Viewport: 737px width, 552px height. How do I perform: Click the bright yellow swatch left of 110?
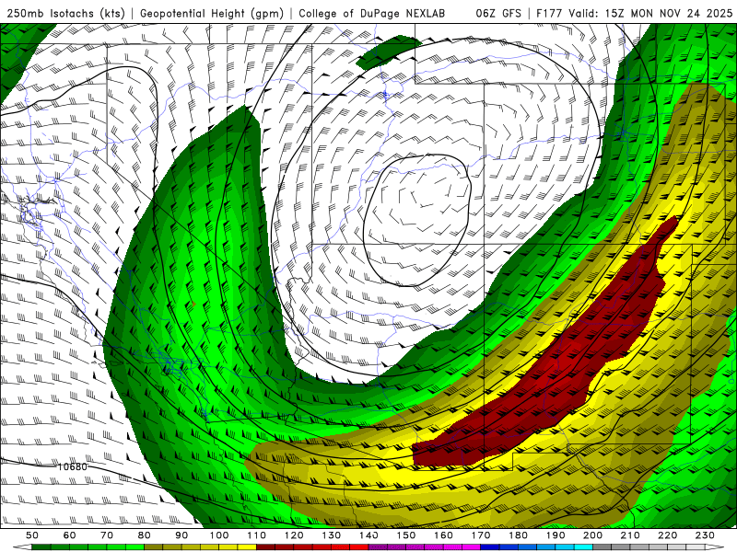pyautogui.click(x=247, y=547)
